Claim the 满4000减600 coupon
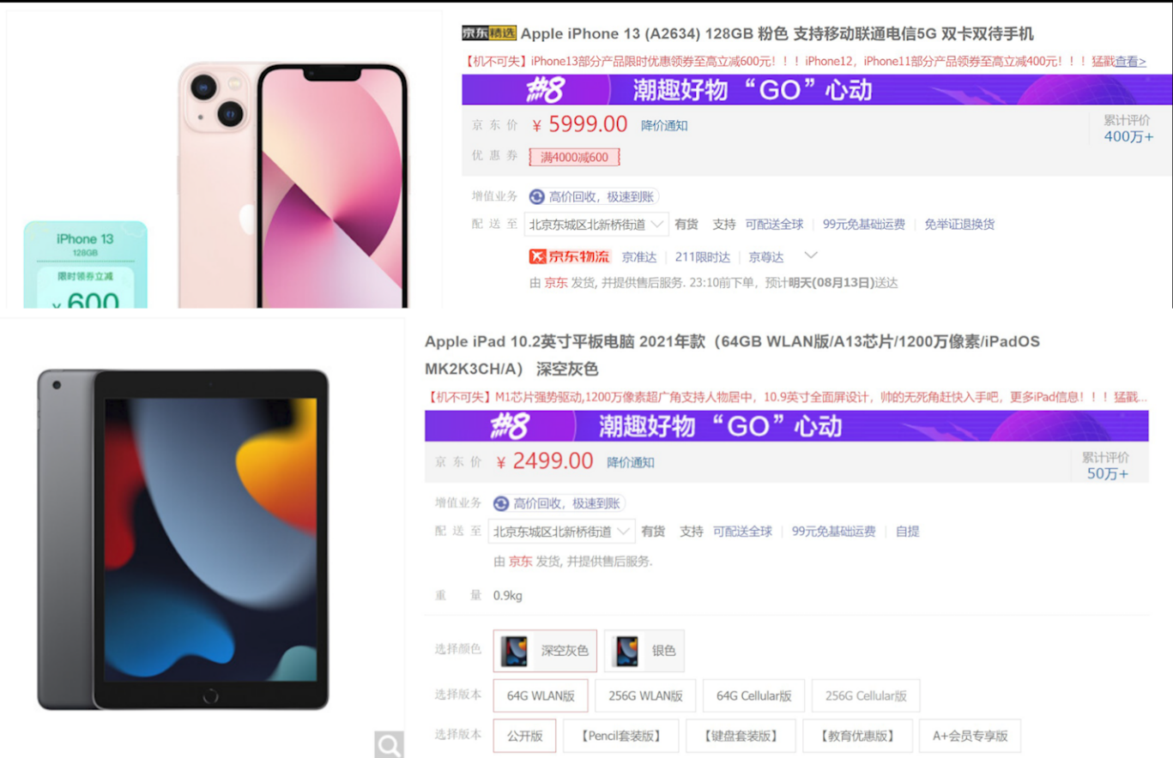 click(574, 157)
